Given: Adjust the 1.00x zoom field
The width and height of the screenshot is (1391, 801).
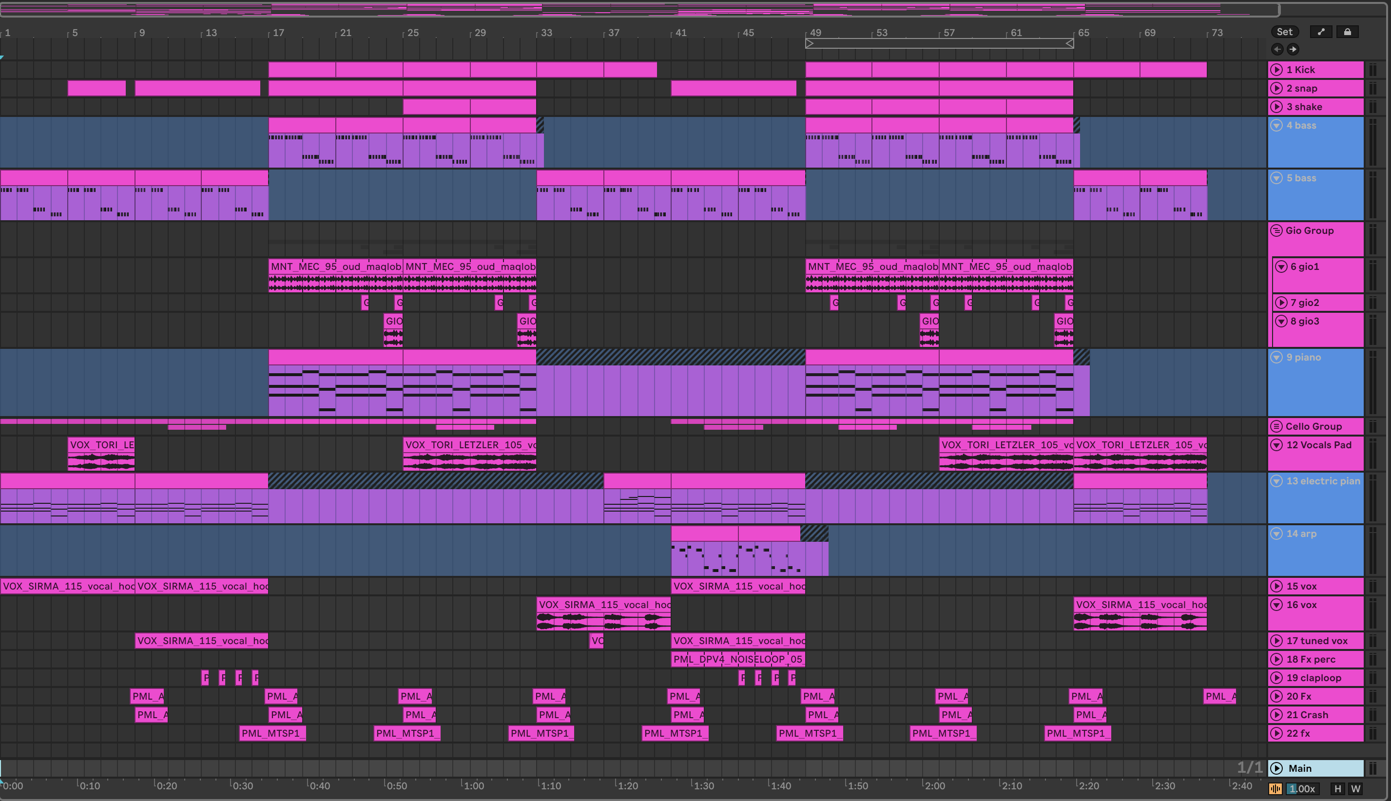Looking at the screenshot, I should [x=1302, y=789].
